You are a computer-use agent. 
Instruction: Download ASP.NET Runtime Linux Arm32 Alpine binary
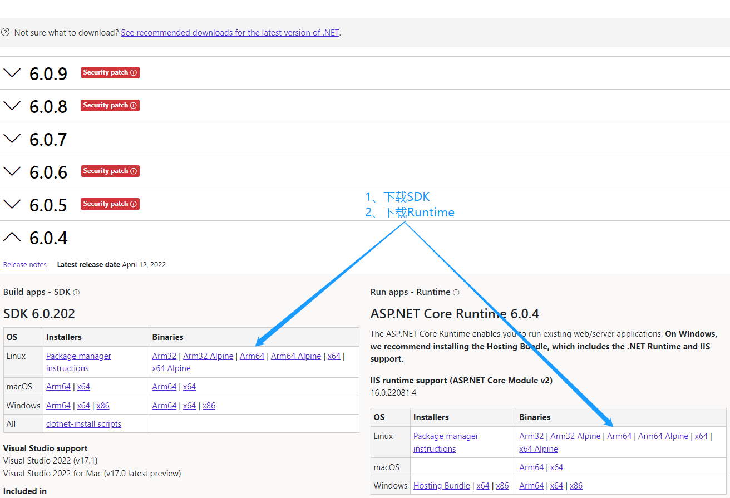(x=575, y=436)
